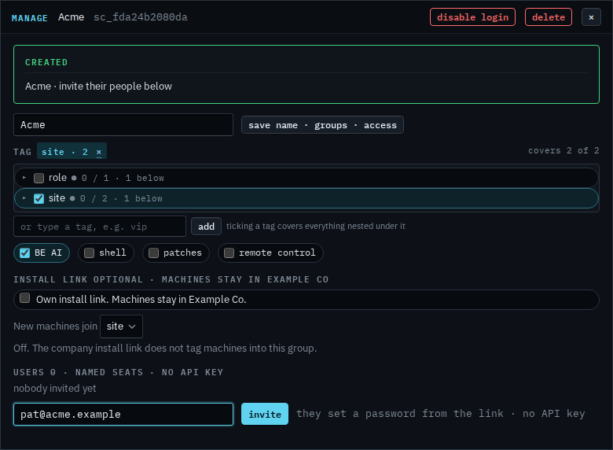Image resolution: width=613 pixels, height=450 pixels.
Task: Click the 'Acme · invite their people below' message
Action: (98, 86)
